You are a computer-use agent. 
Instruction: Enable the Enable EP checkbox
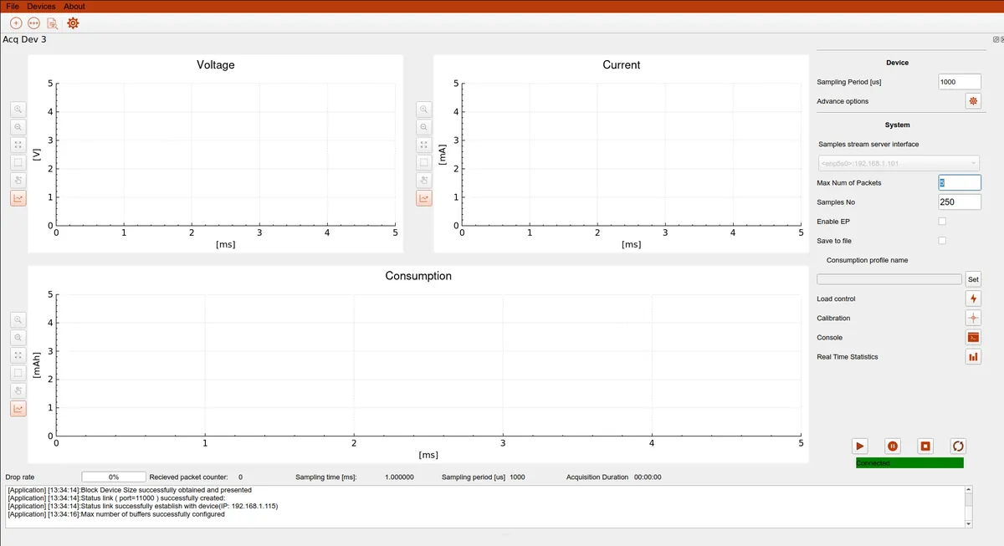coord(942,222)
